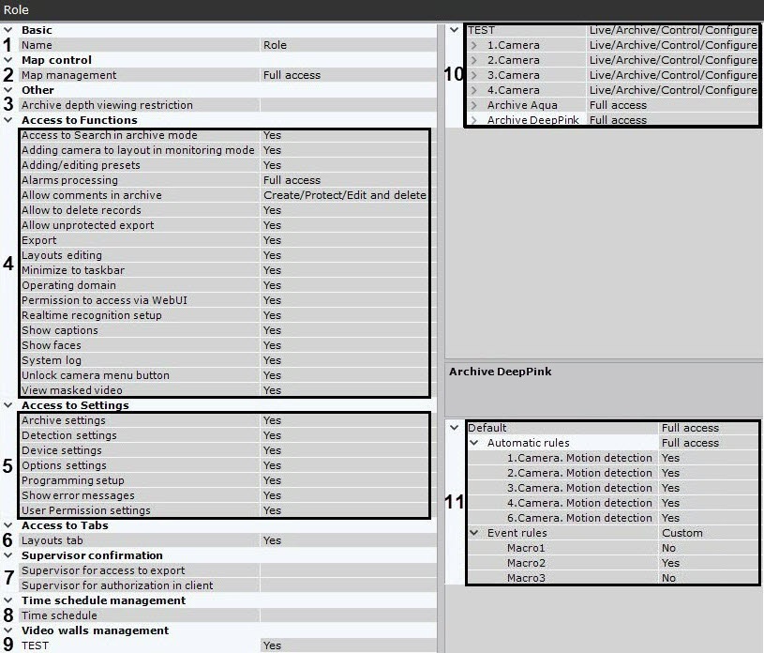Expand the Archive DeepPink node

[474, 120]
